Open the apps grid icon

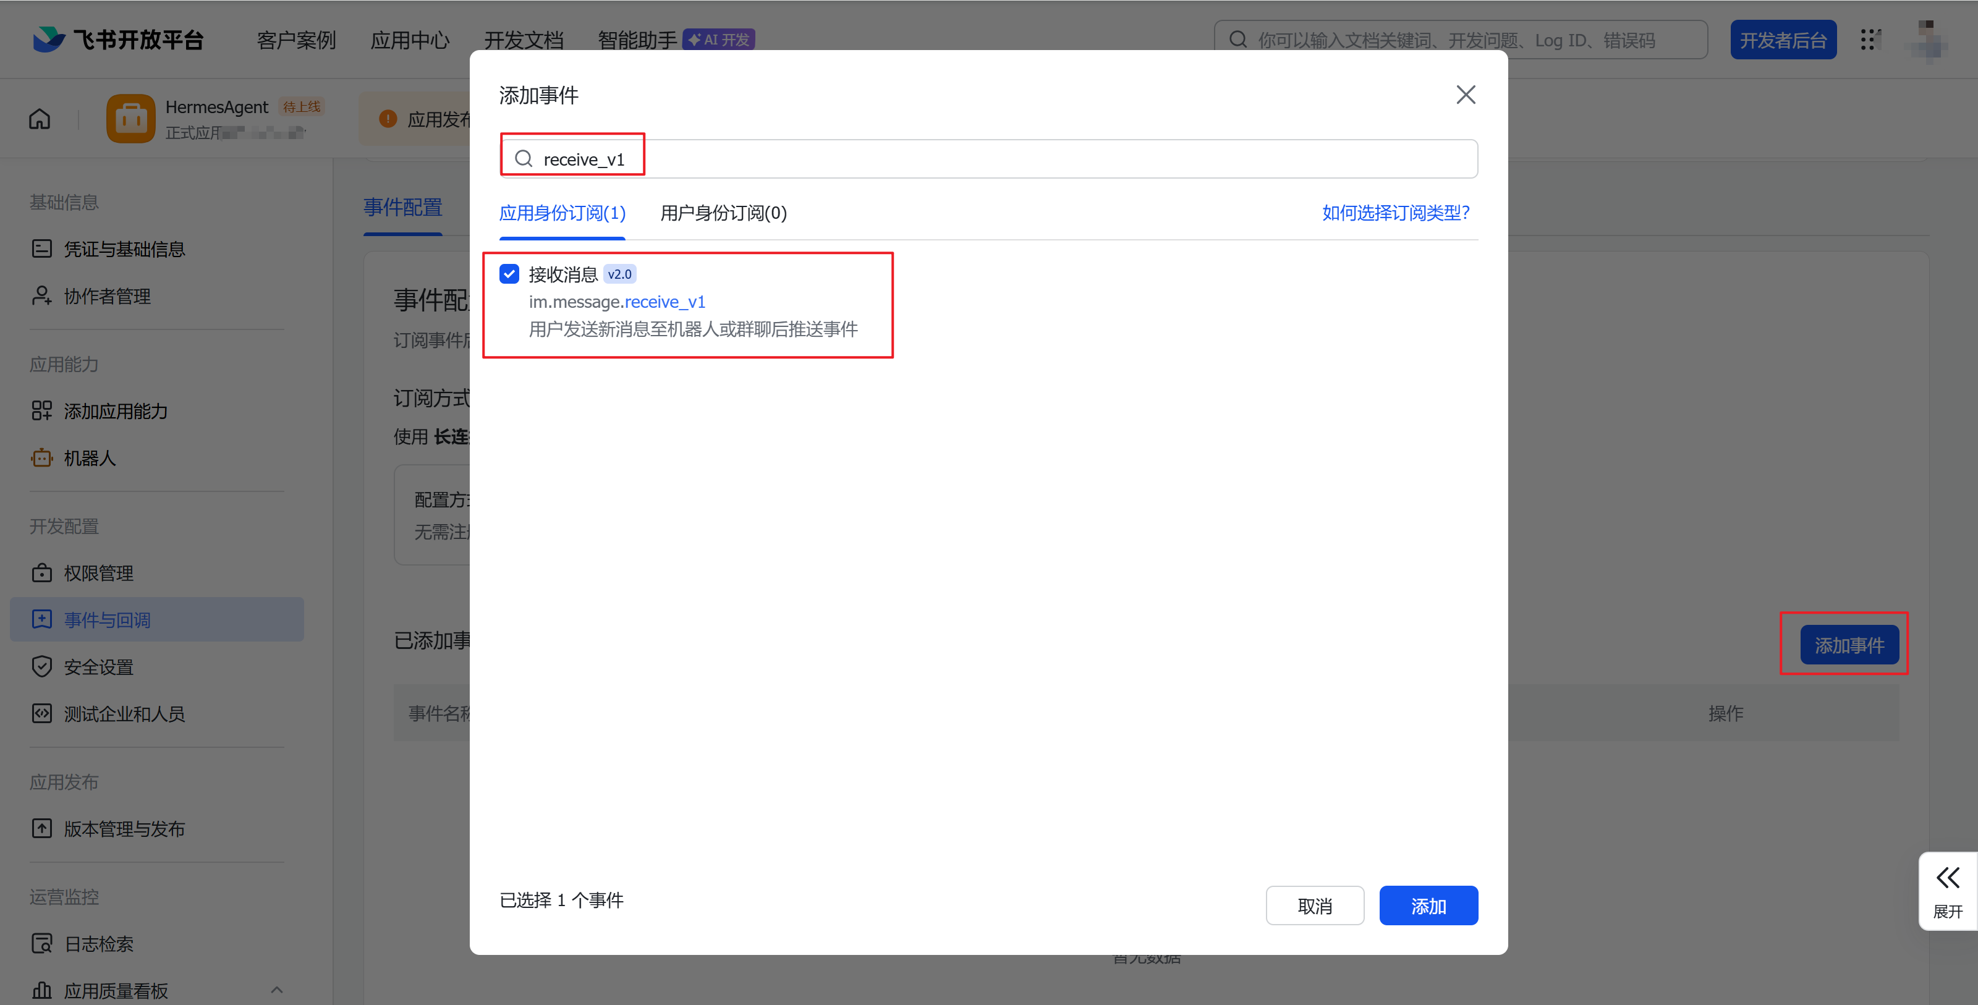[1870, 40]
